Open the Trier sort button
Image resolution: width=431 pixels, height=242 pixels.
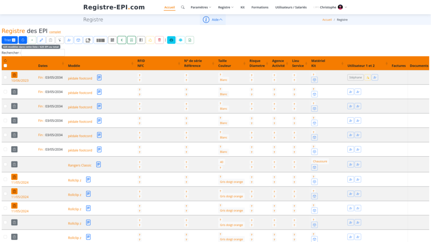tap(10, 40)
